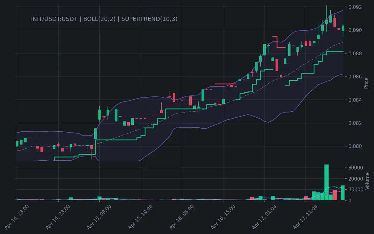Click the Apr 16, 15:00 time label
Image resolution: width=374 pixels, height=234 pixels.
pos(223,217)
